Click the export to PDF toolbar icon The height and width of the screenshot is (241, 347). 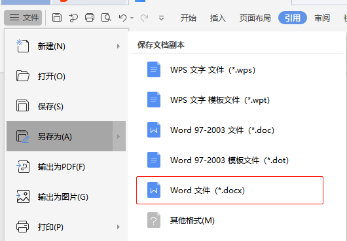pos(73,18)
